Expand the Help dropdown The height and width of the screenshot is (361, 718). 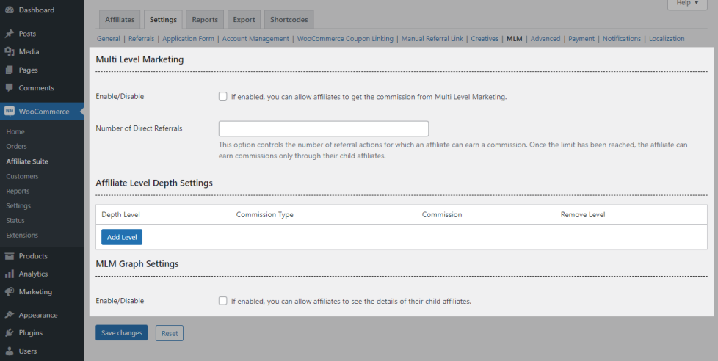point(687,4)
